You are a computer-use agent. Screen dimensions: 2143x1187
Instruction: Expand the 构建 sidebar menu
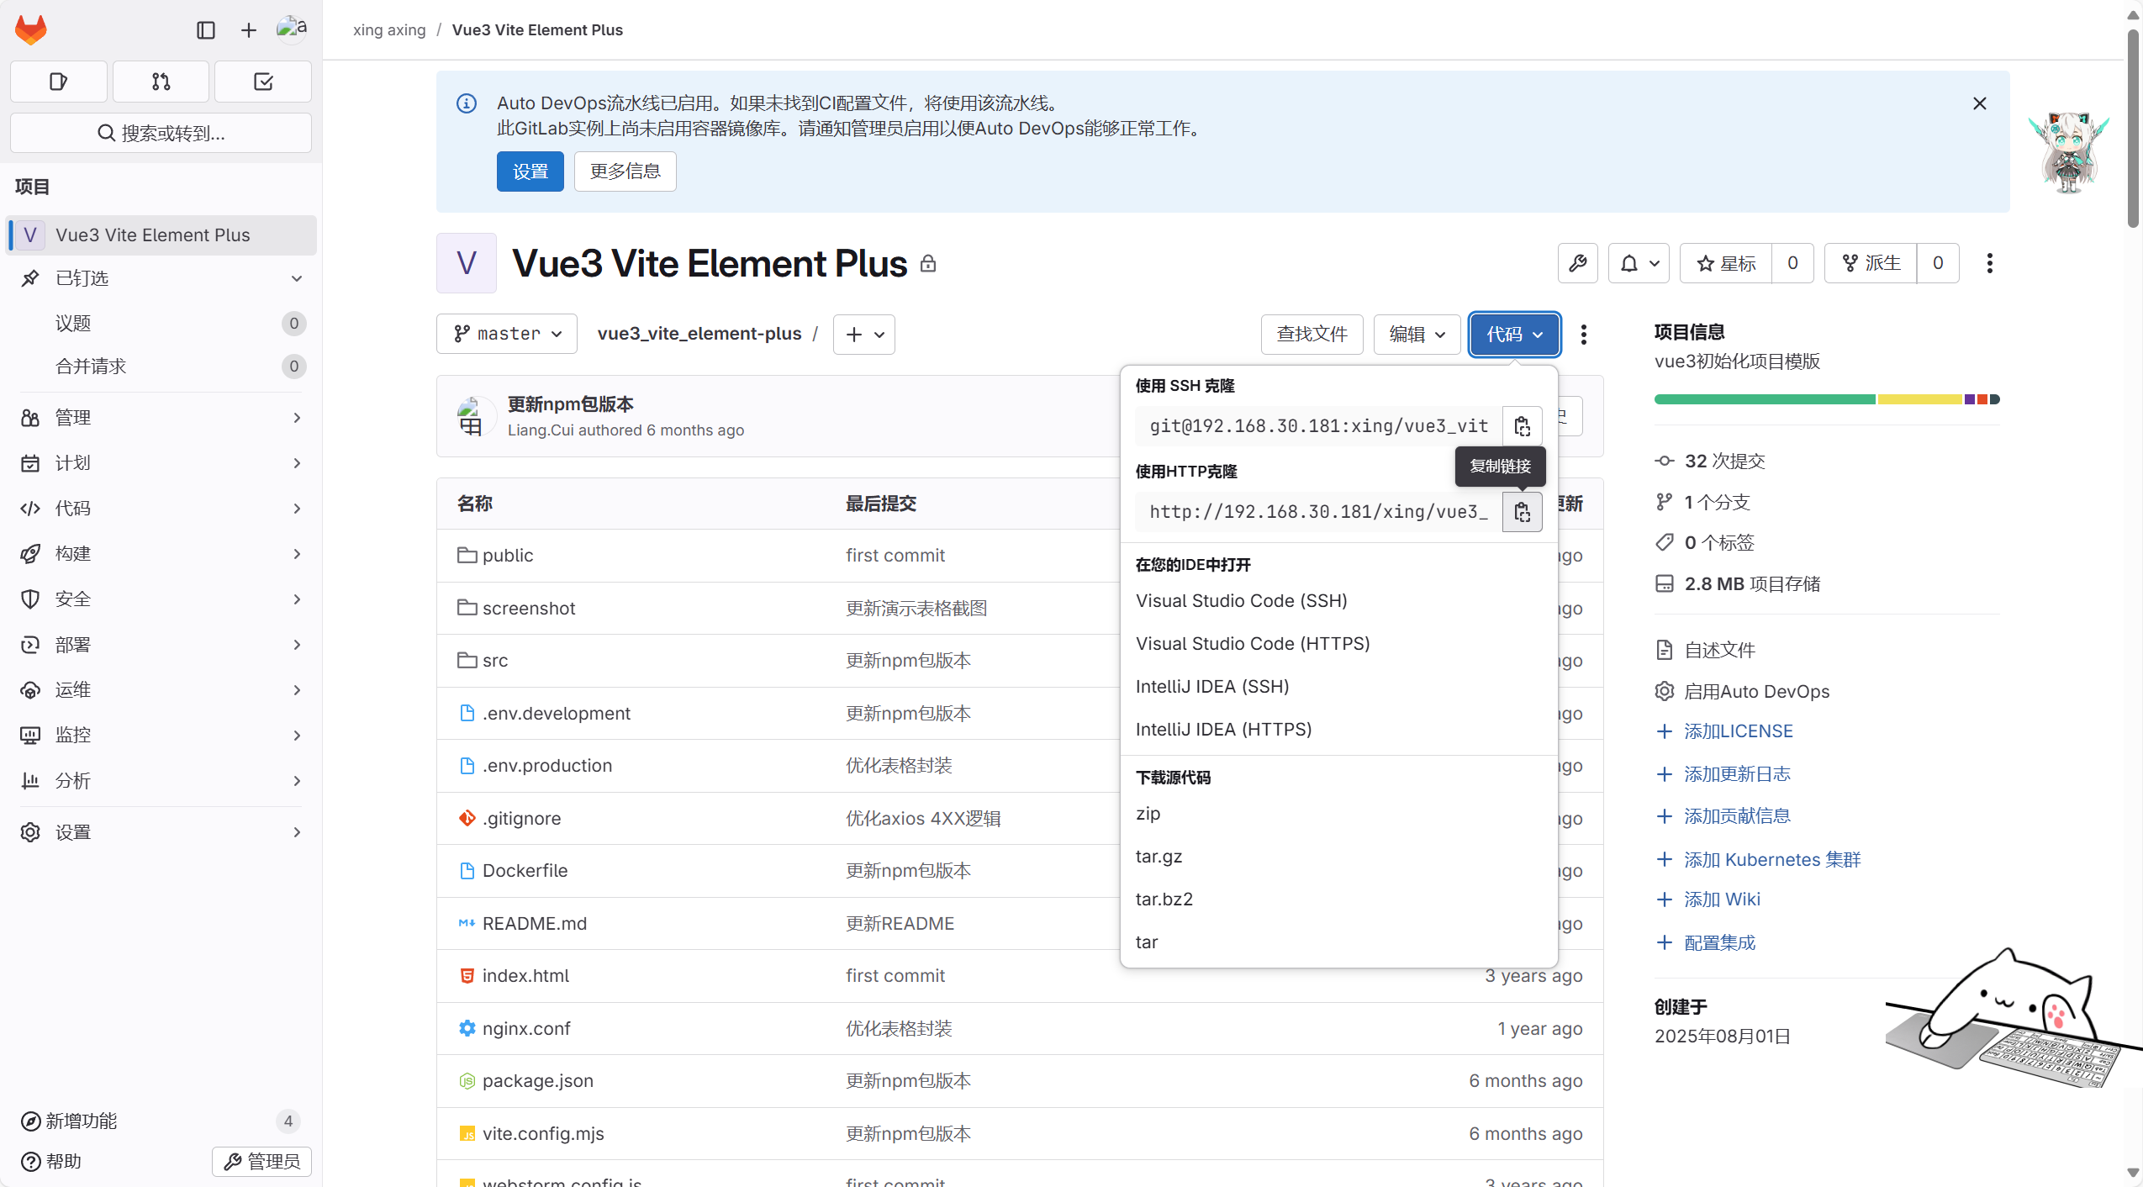pos(161,554)
